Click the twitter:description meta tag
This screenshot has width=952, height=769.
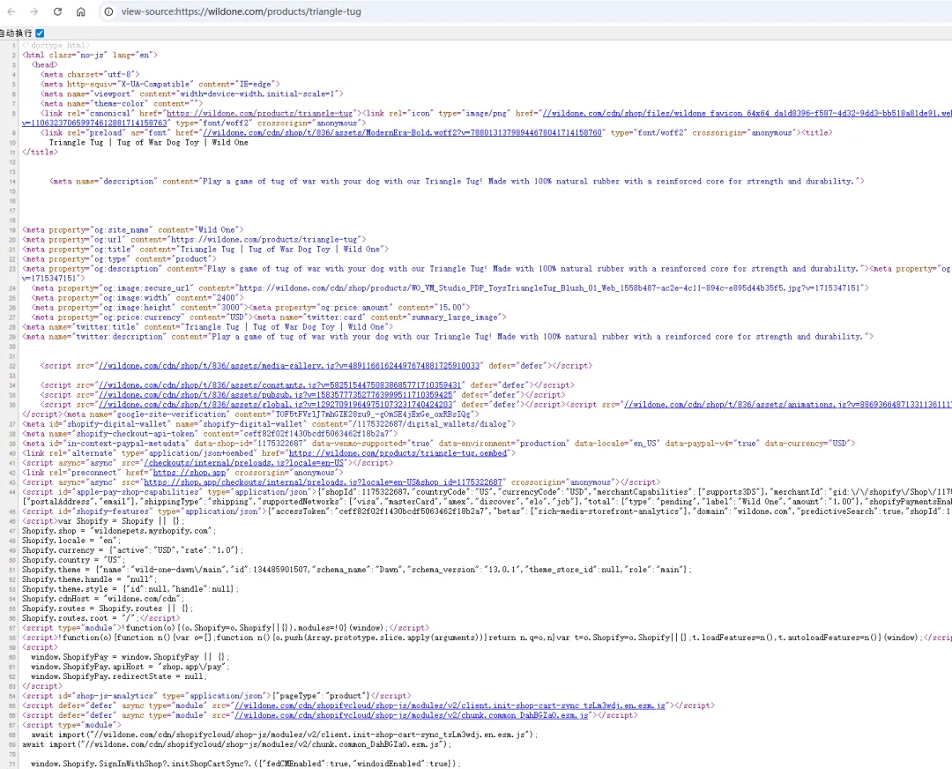448,337
